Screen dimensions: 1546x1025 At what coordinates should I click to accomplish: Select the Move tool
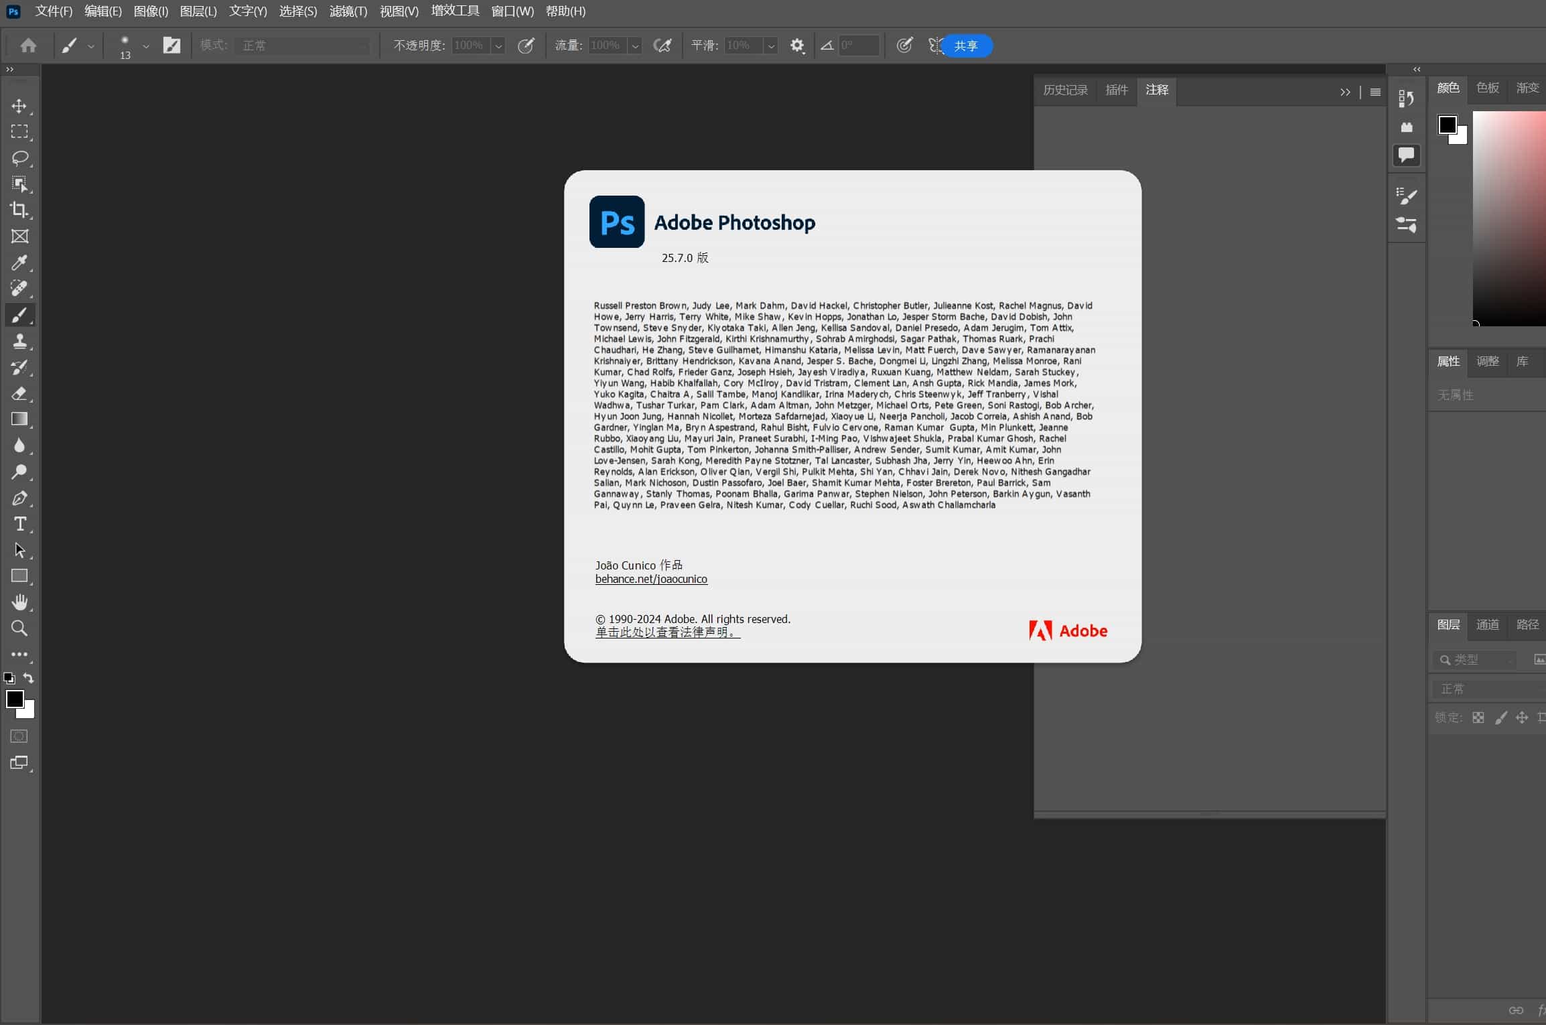coord(20,106)
